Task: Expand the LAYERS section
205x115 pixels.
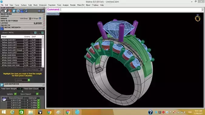Action: (x=4, y=23)
